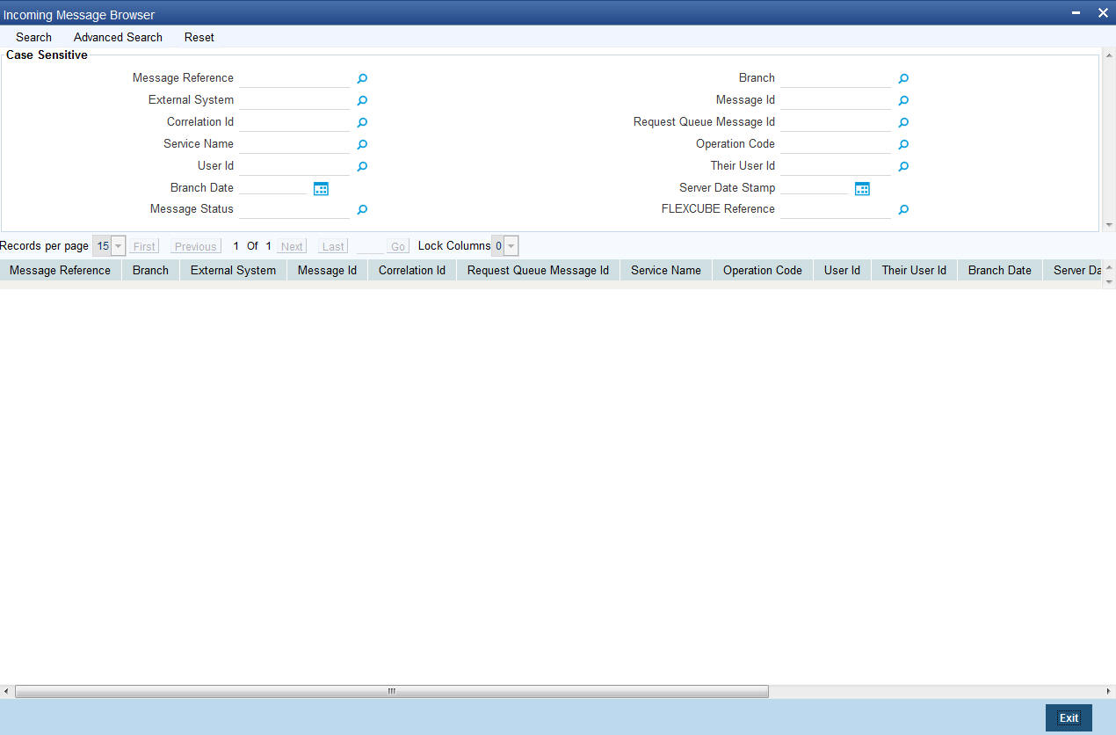Focus the User Id input field
Viewport: 1116px width, 735px height.
[x=294, y=166]
